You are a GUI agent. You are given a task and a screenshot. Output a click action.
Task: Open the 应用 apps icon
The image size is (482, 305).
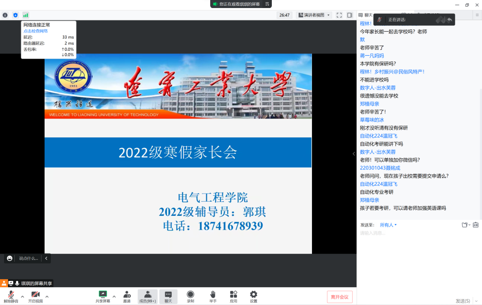coord(233,297)
